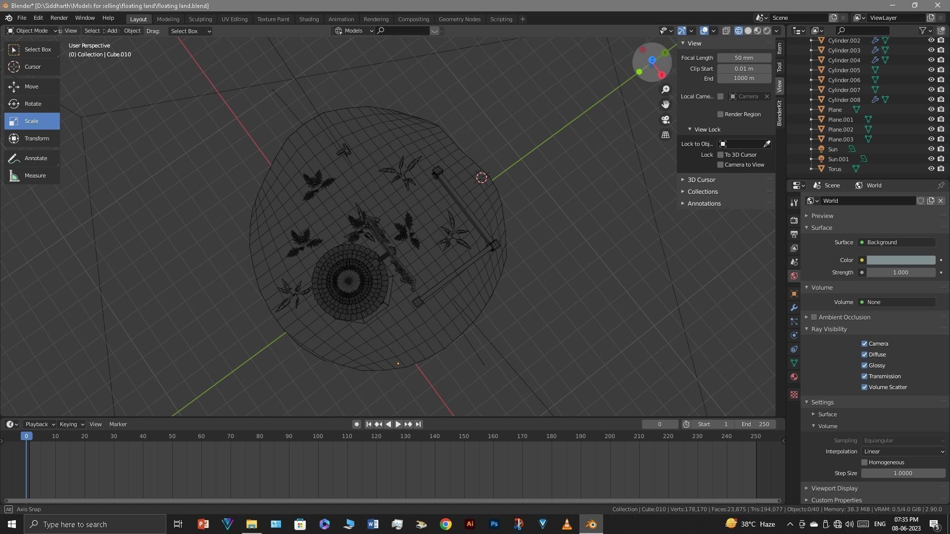Open Render properties tab icon
The height and width of the screenshot is (534, 950).
point(794,221)
